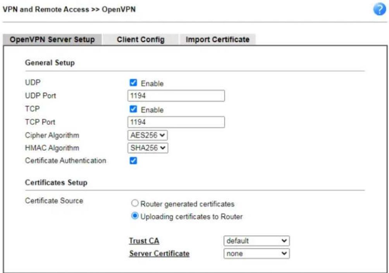The height and width of the screenshot is (273, 389).
Task: Select Router generated certificates radio button
Action: click(135, 203)
